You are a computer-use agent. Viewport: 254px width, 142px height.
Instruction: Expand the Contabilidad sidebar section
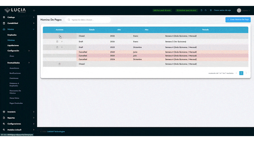pyautogui.click(x=18, y=23)
